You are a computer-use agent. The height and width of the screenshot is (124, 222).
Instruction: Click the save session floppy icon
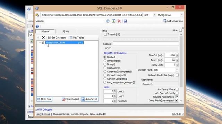tap(125, 21)
